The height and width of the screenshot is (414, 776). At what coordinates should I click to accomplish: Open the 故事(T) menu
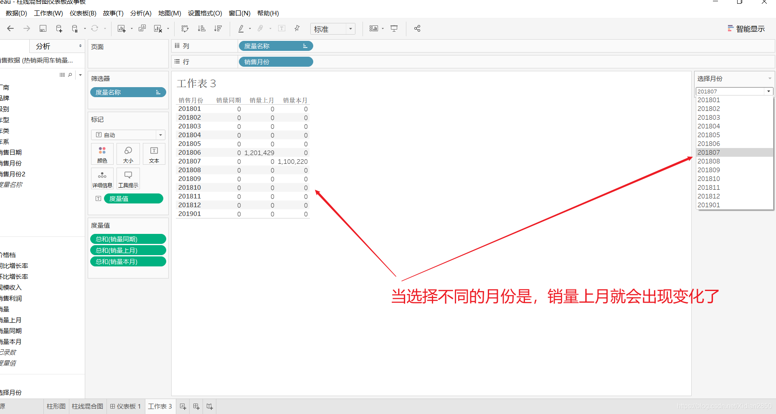point(113,13)
